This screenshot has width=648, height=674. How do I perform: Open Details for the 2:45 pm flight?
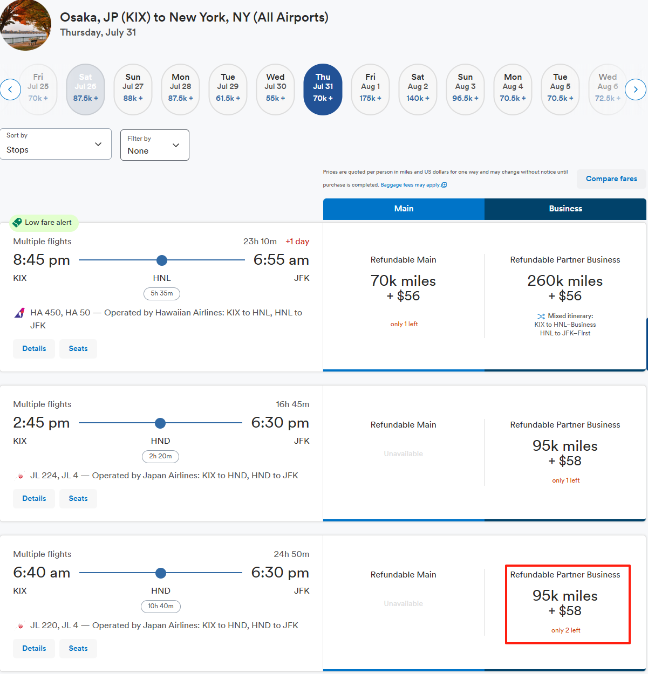click(x=34, y=499)
